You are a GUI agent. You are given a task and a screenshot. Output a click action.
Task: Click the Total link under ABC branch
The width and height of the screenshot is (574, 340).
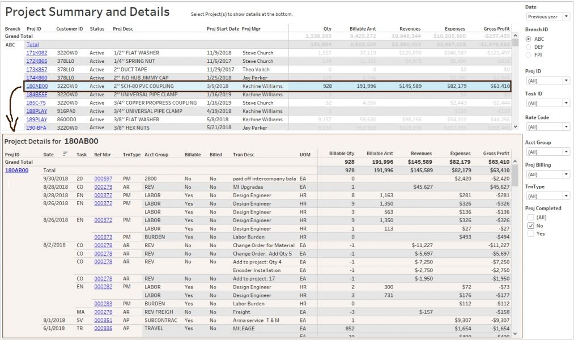(x=32, y=44)
